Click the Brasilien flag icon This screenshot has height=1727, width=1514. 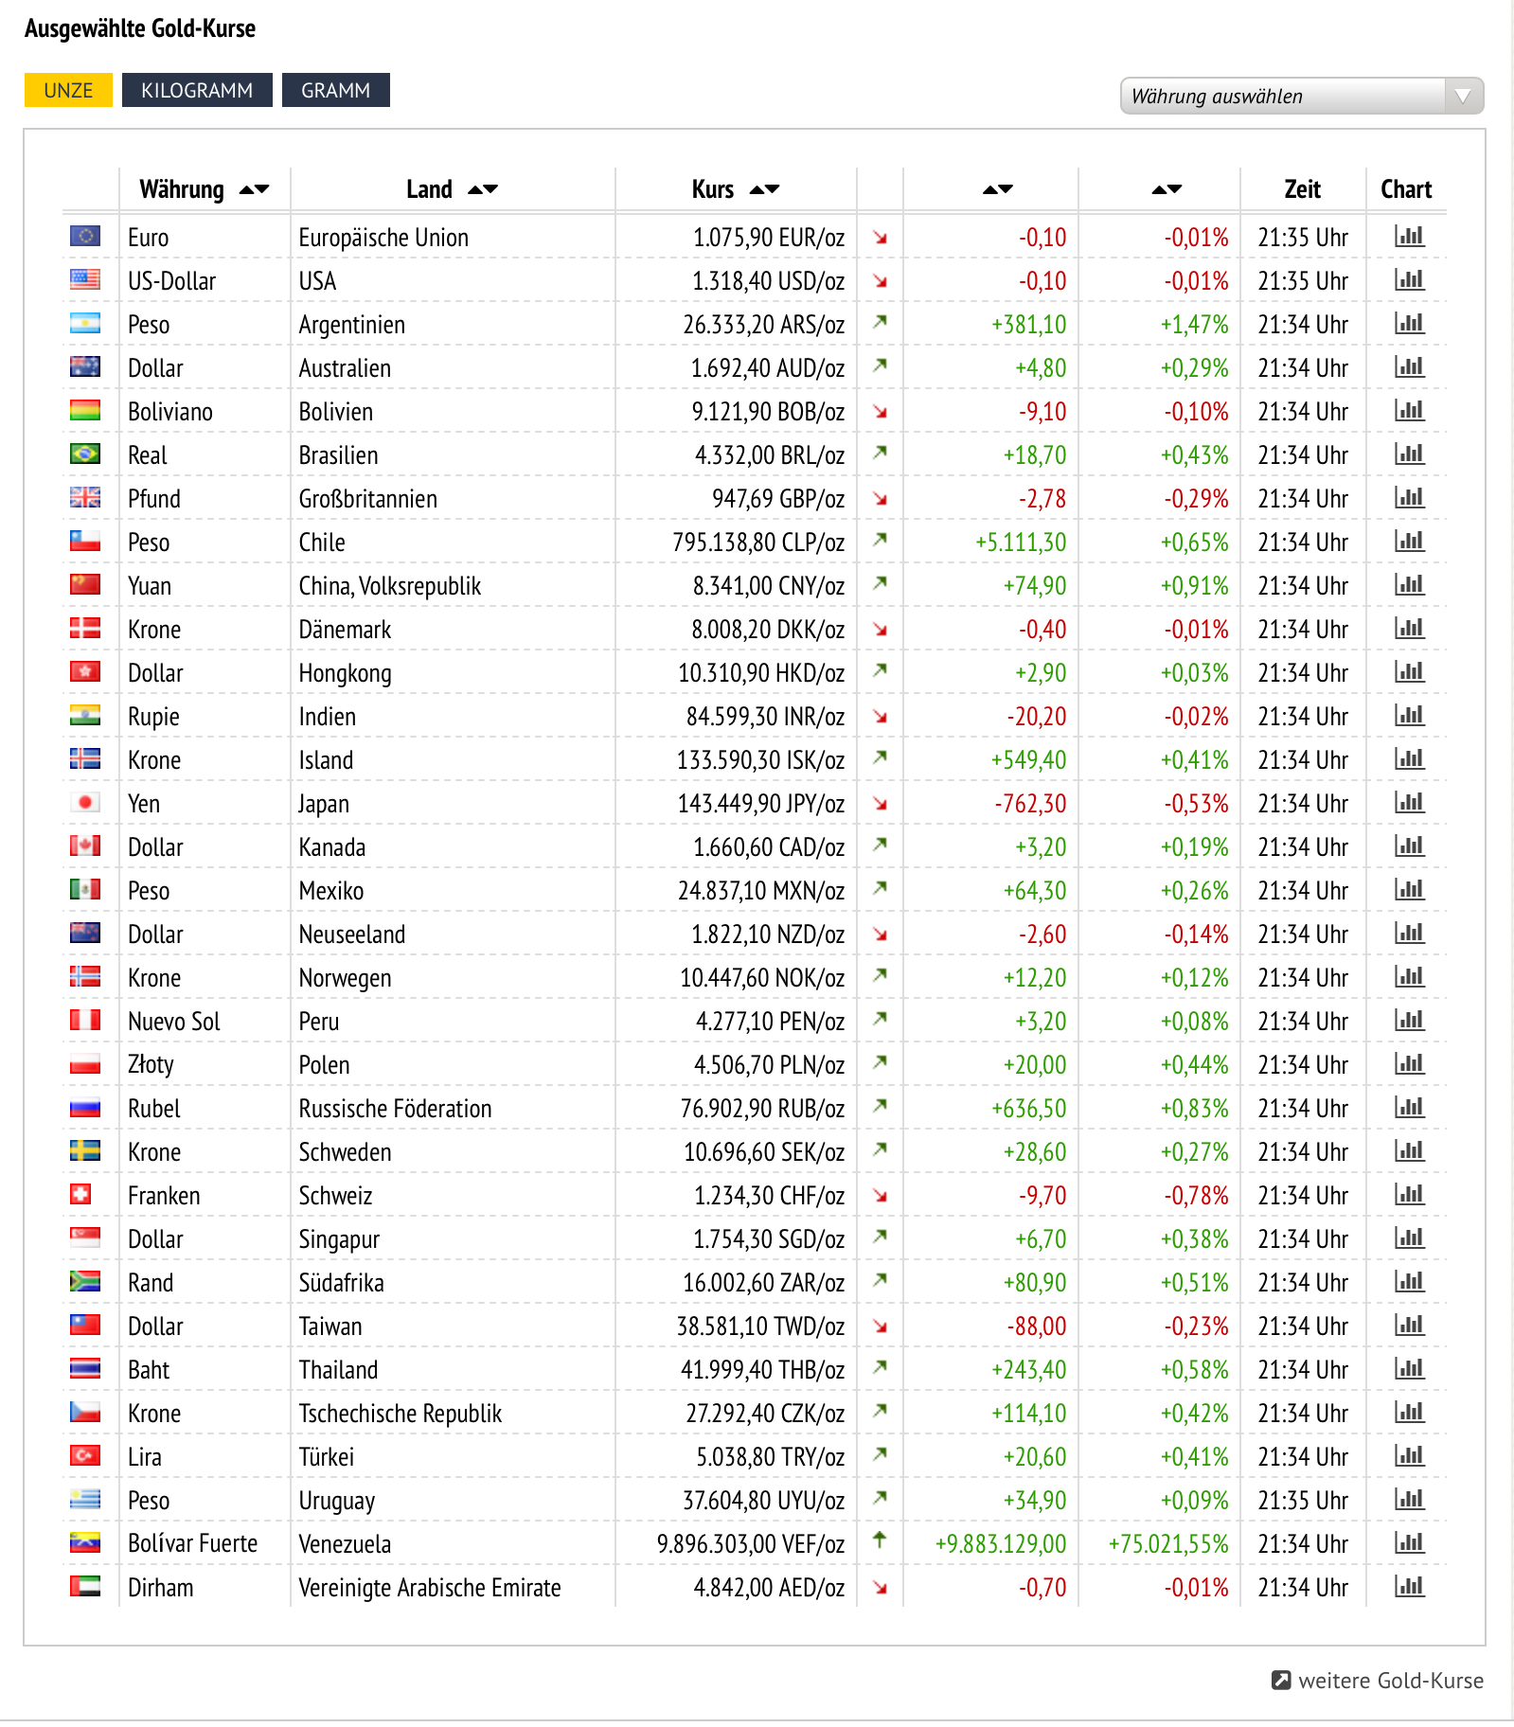tap(85, 454)
